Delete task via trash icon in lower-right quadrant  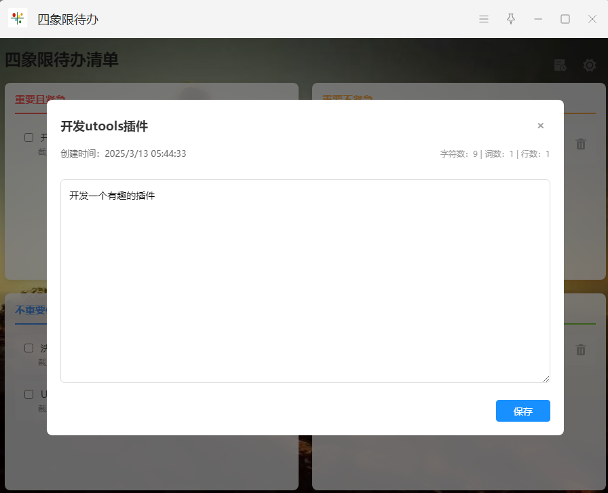pos(580,350)
